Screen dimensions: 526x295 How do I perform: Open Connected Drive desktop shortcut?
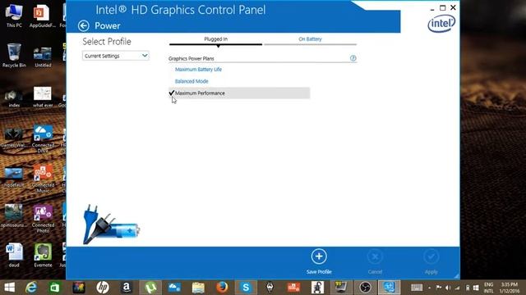point(43,138)
